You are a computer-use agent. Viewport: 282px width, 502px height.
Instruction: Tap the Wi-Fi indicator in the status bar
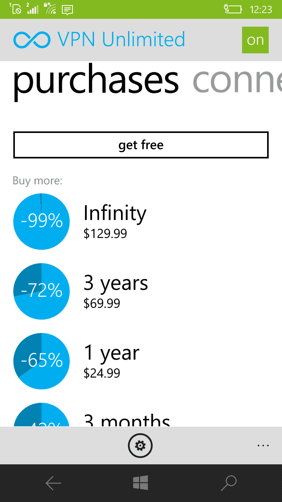(x=49, y=9)
